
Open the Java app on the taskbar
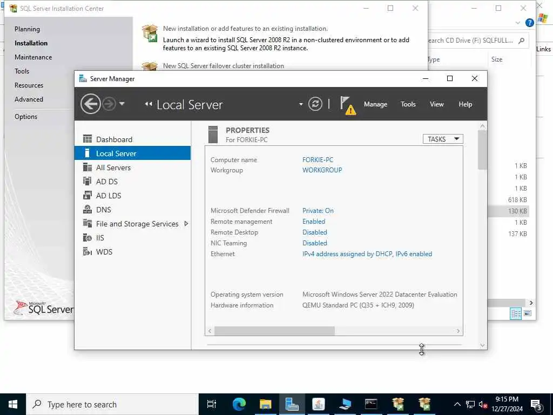(x=319, y=404)
